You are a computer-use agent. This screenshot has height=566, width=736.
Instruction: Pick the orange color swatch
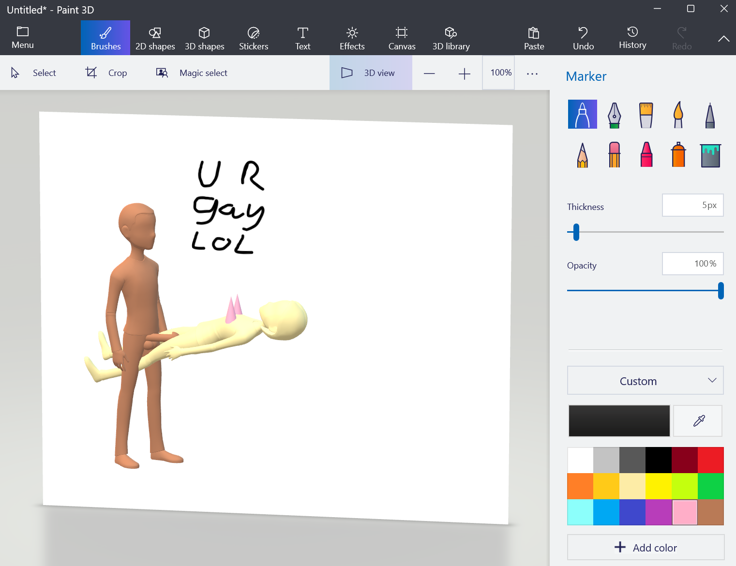pyautogui.click(x=580, y=486)
